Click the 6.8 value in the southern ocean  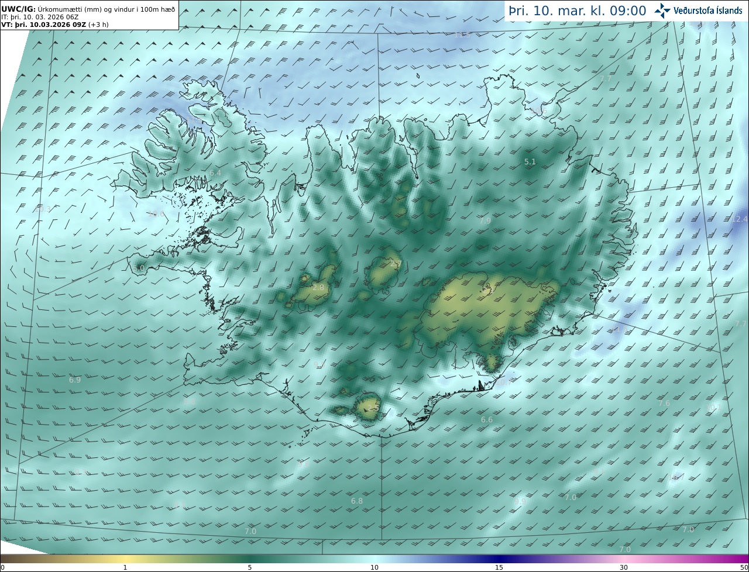coord(357,501)
